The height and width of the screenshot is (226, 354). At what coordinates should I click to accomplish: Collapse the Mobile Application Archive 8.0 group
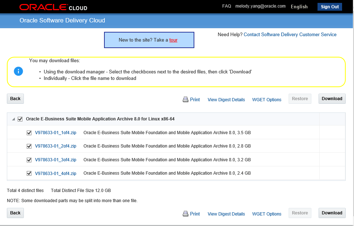coord(14,119)
